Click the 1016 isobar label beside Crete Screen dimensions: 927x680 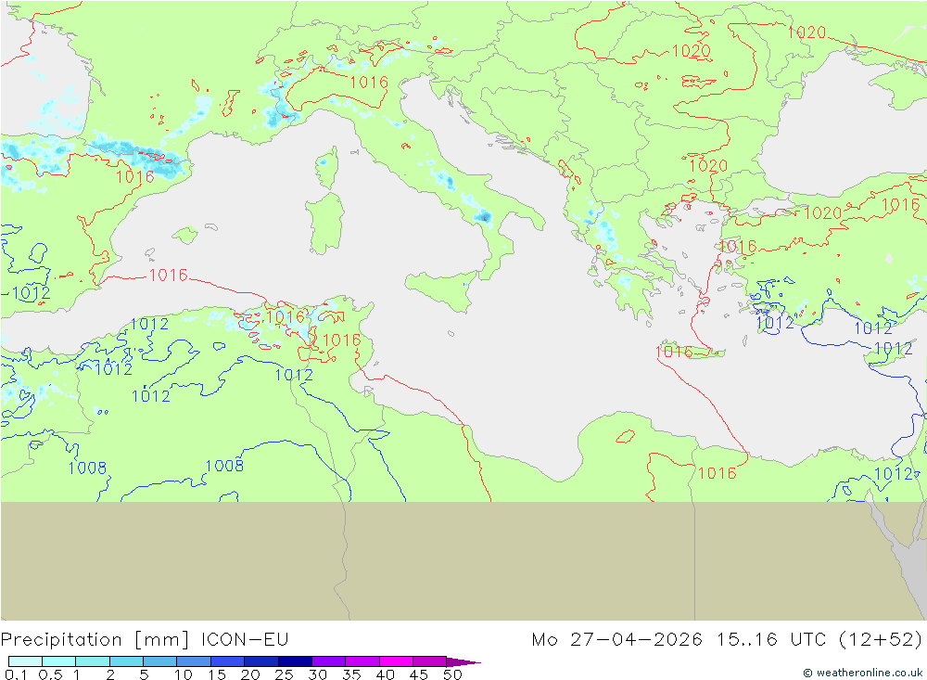pos(674,353)
